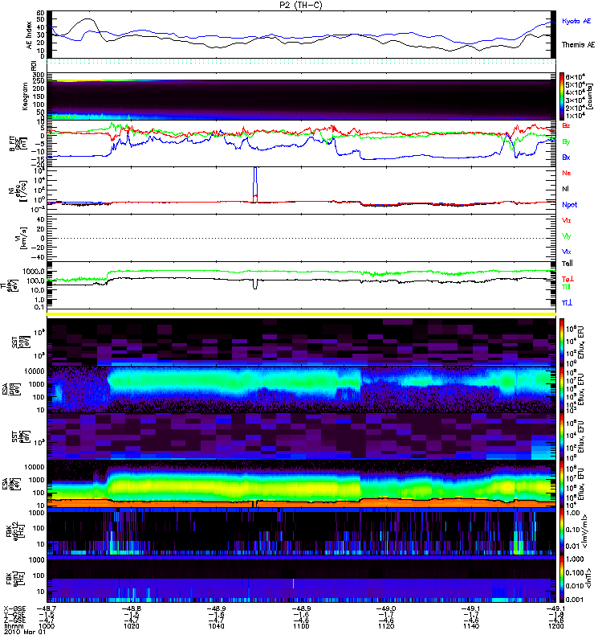Click the blue density spike in Ni panel
Screen dimensions: 602x643
pyautogui.click(x=255, y=183)
